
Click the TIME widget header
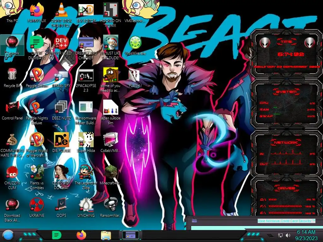286,42
